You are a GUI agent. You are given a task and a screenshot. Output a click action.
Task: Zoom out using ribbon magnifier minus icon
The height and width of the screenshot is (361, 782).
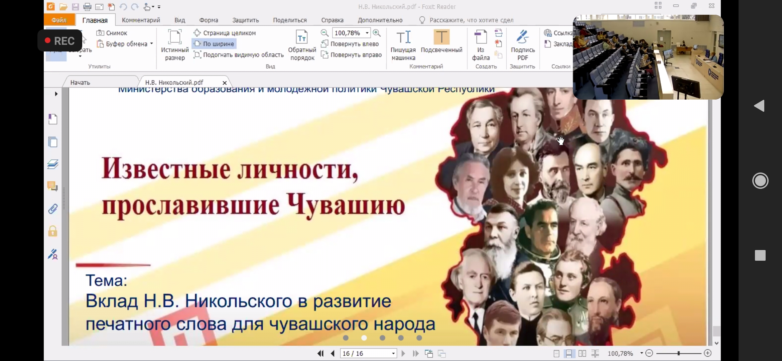[x=324, y=33]
